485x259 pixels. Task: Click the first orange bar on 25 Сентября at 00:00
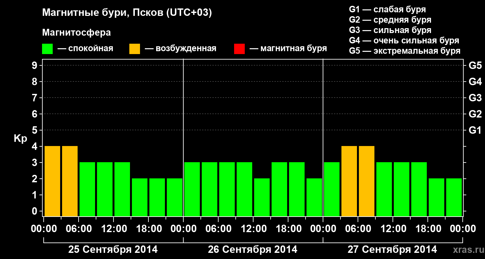click(x=52, y=181)
